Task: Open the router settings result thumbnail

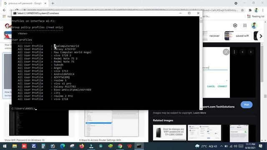Action: pyautogui.click(x=112, y=123)
